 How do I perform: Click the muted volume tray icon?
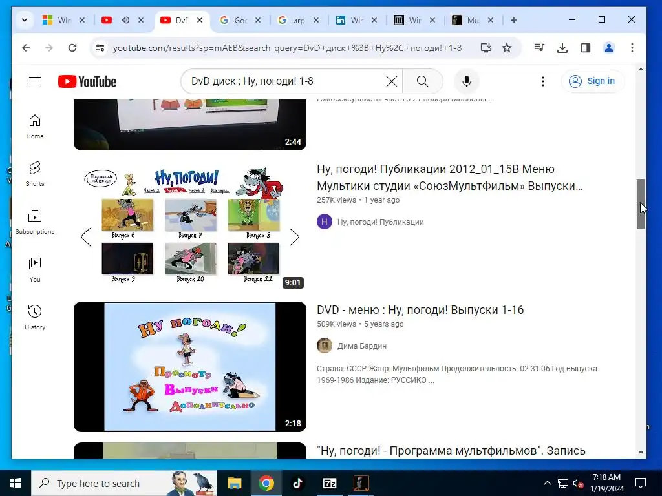coord(579,483)
